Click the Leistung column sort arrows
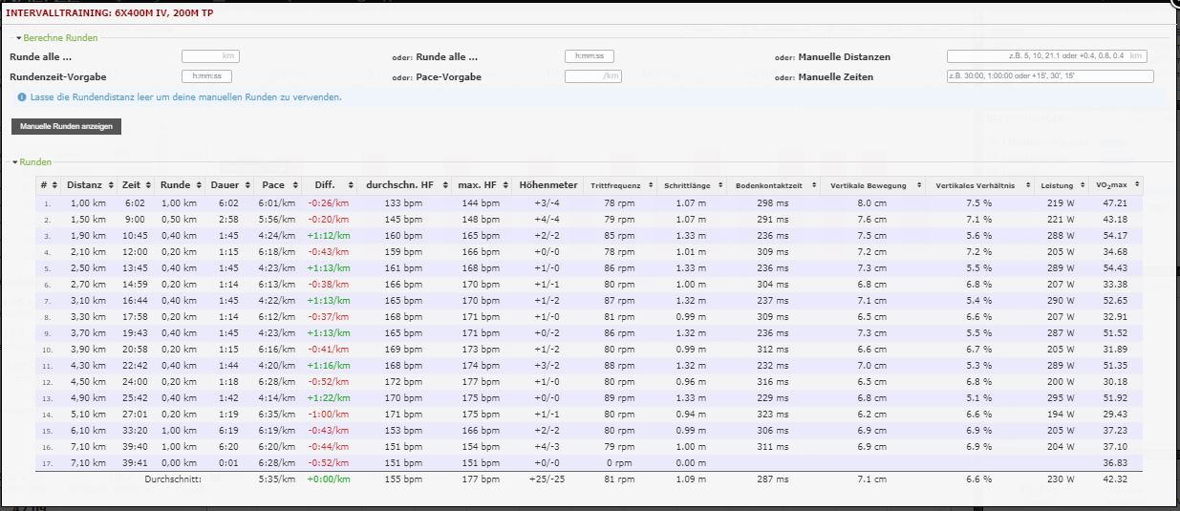1180x511 pixels. (x=1083, y=185)
